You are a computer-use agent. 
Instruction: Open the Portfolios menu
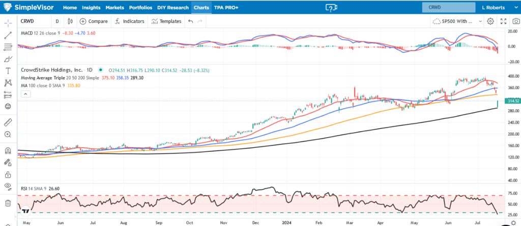coord(140,7)
